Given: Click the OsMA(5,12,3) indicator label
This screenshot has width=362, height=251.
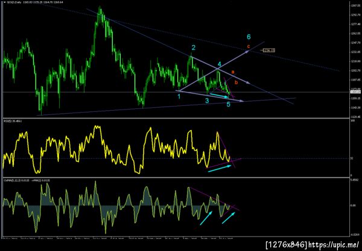Looking at the screenshot, I should (27, 181).
